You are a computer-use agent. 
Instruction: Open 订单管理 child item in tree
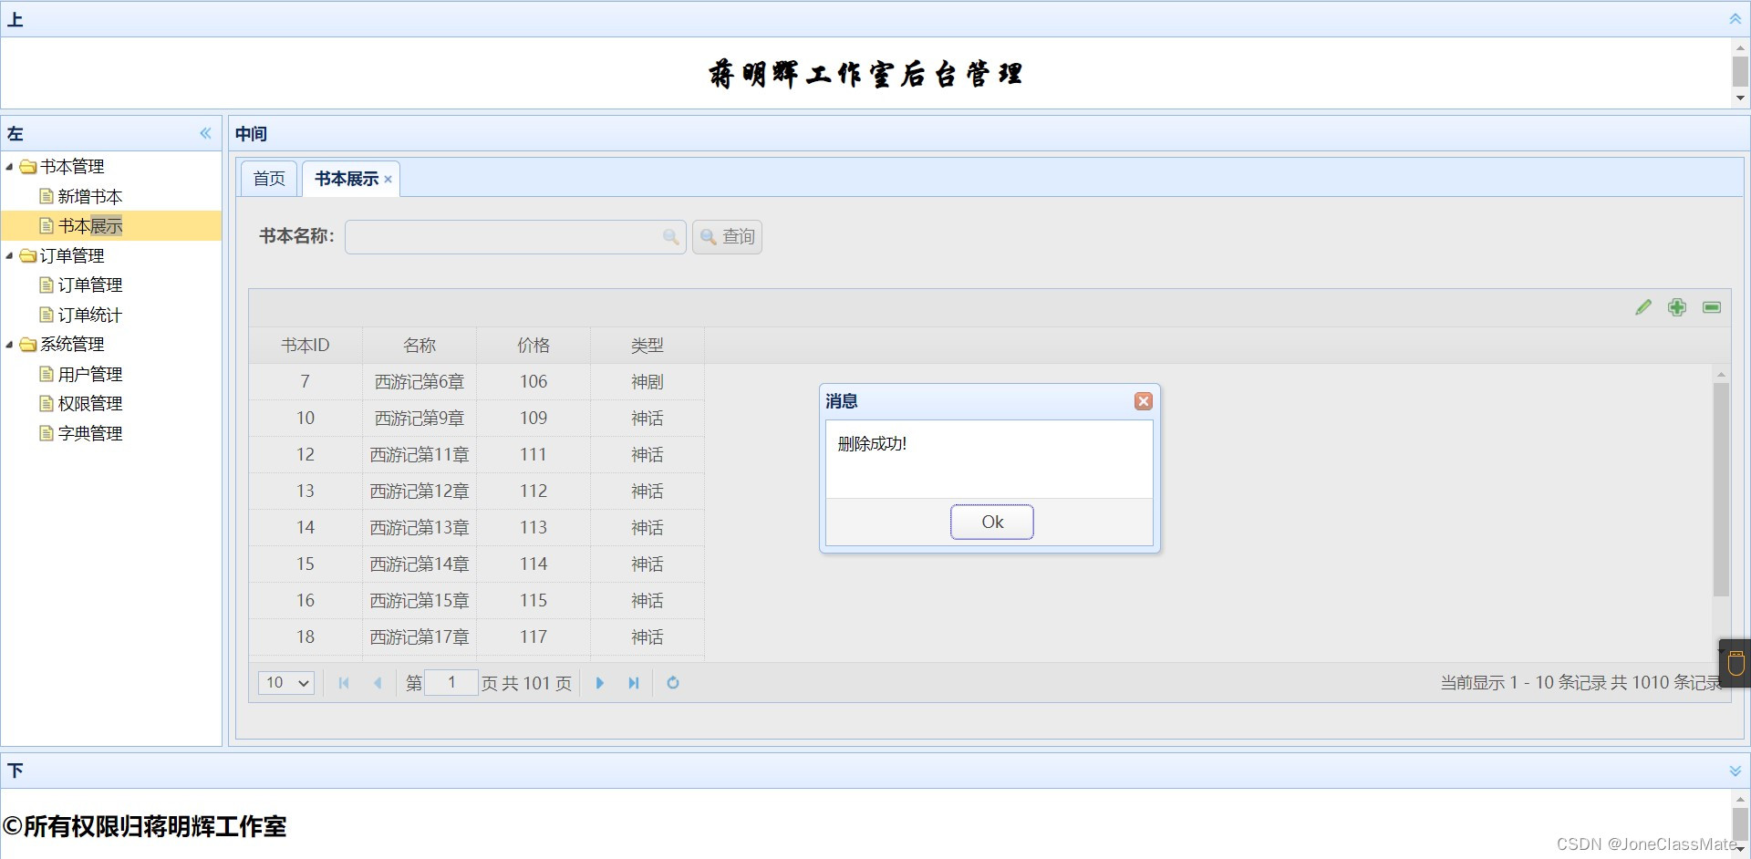tap(89, 285)
